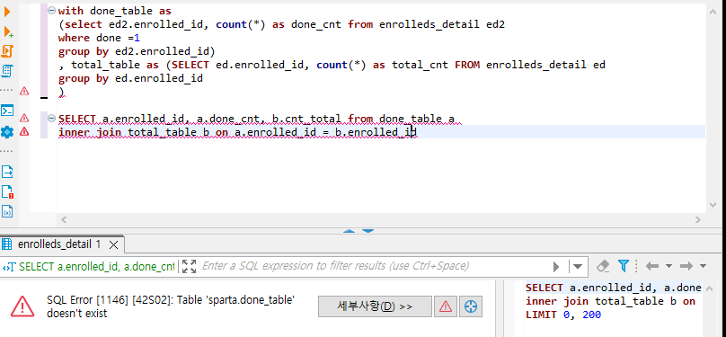
Task: Click the error marker beside the closing parenthesis line
Action: (x=24, y=91)
